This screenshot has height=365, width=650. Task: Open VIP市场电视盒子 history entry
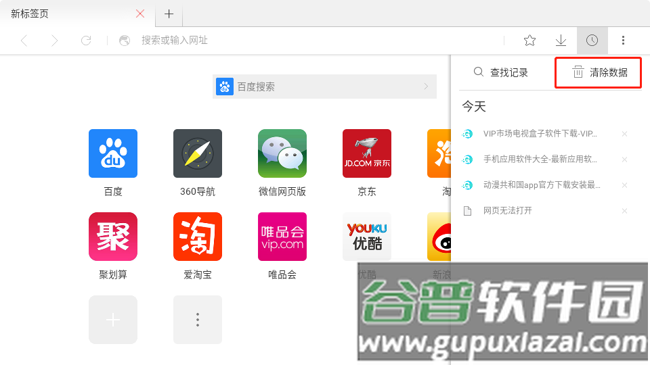point(540,134)
